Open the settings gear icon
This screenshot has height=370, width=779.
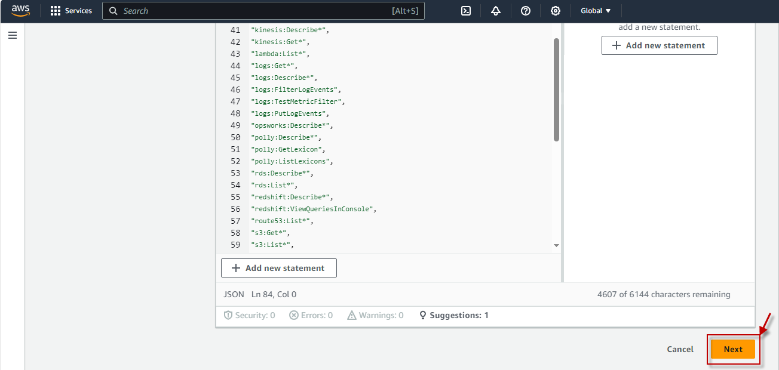[x=556, y=11]
